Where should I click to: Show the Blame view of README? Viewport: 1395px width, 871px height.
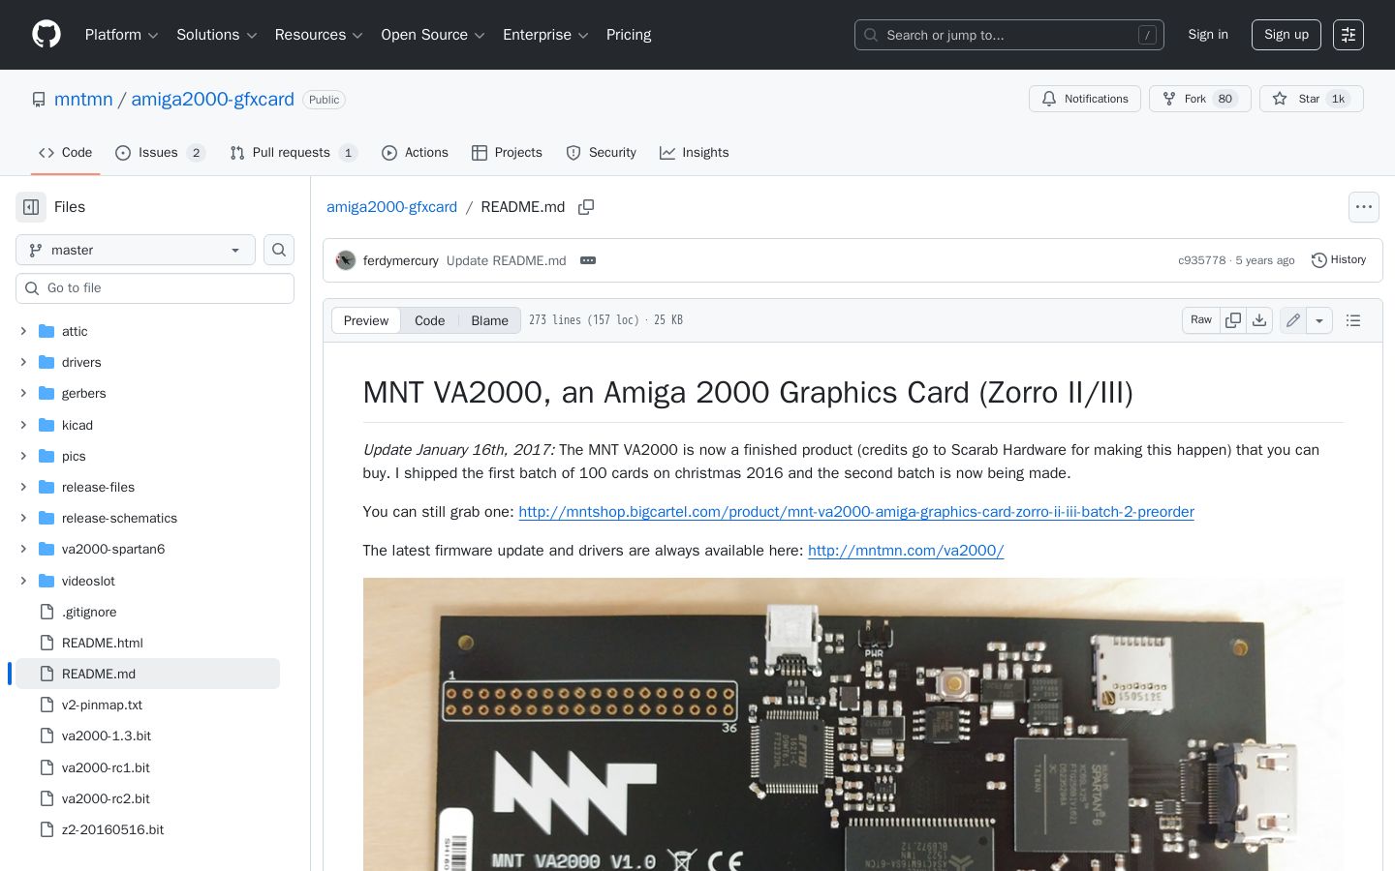click(x=489, y=320)
